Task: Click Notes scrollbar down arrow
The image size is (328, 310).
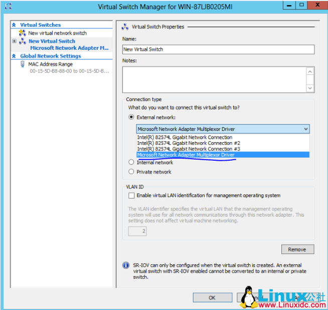Action: click(310, 88)
